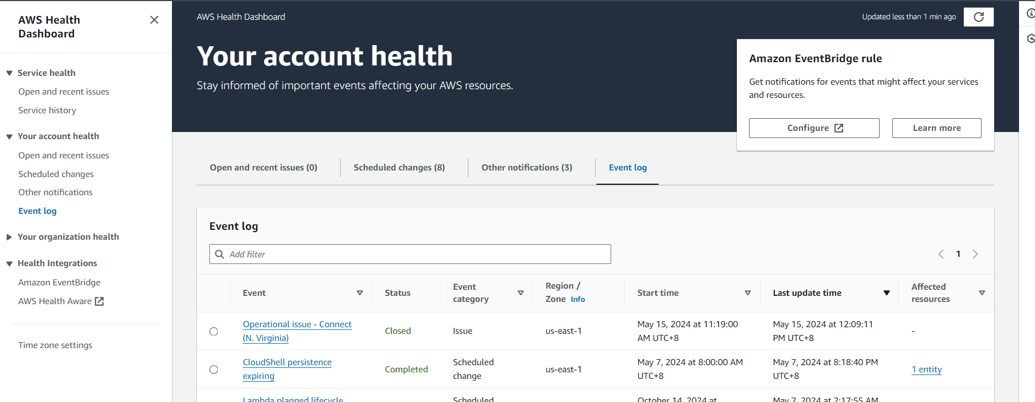Refresh the account health dashboard
1035x402 pixels.
[978, 17]
